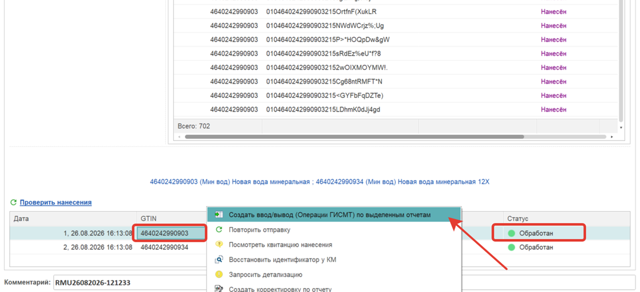Viewport: 640px width, 292px height.
Task: Click GTIN cell 4640242990903 in reports table
Action: click(x=171, y=233)
